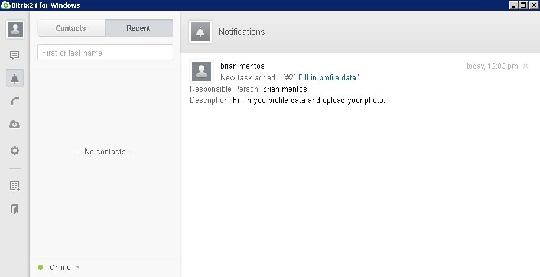
Task: Minimize the Bitrix24 window
Action: 513,5
